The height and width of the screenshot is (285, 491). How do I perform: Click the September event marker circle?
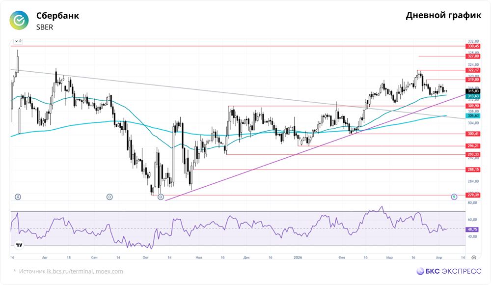point(109,197)
